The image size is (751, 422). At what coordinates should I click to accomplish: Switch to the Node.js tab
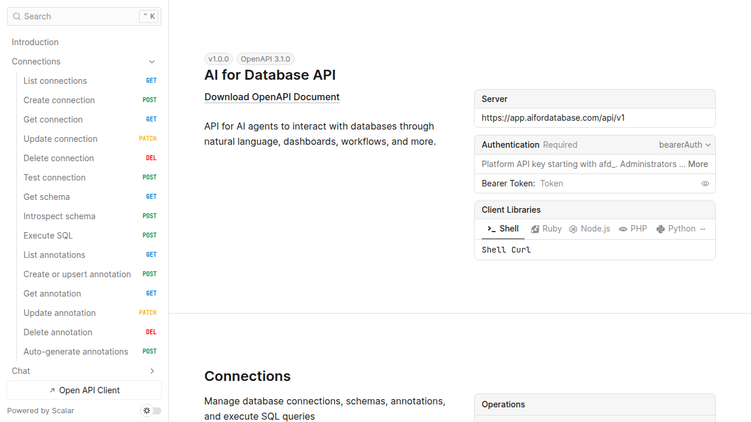click(590, 229)
